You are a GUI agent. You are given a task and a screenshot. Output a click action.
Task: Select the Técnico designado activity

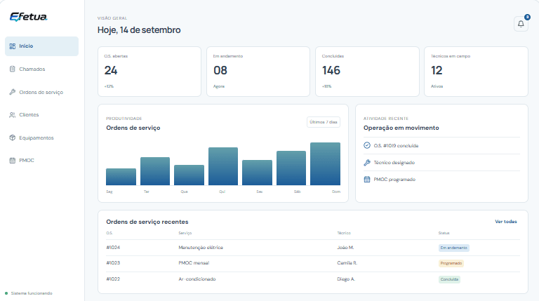[441, 163]
